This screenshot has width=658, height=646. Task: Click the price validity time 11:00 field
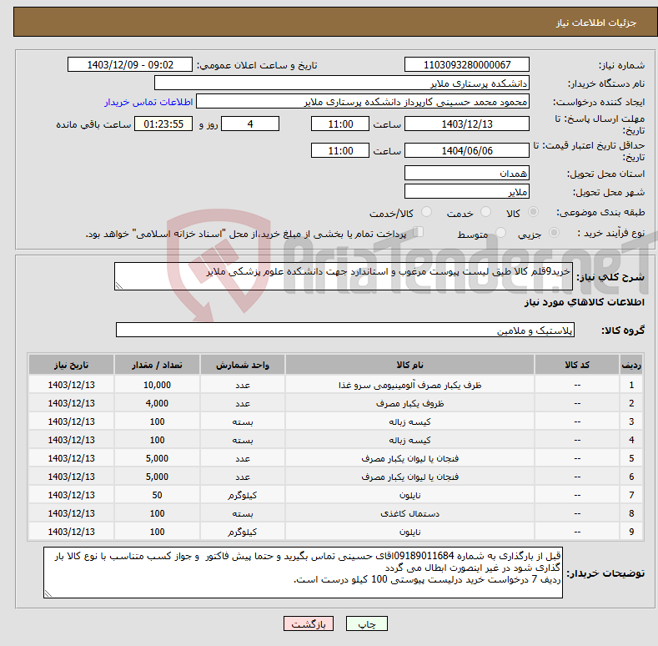340,150
